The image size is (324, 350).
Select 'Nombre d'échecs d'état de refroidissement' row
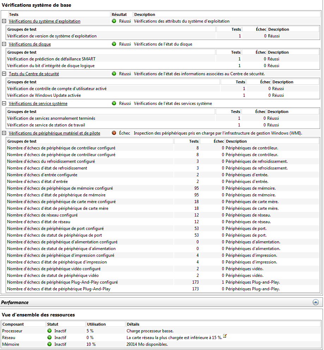163,168
